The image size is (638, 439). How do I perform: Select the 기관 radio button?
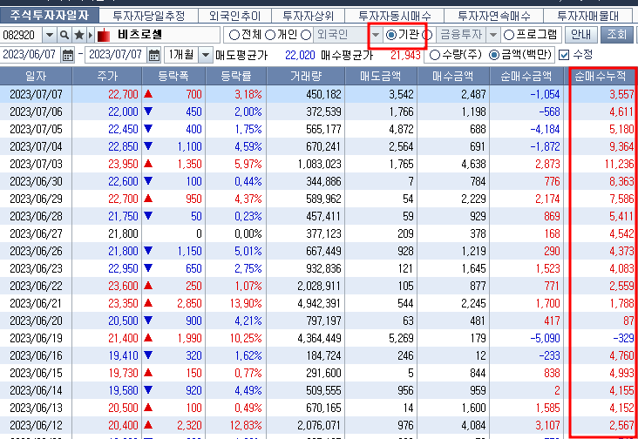[x=391, y=35]
